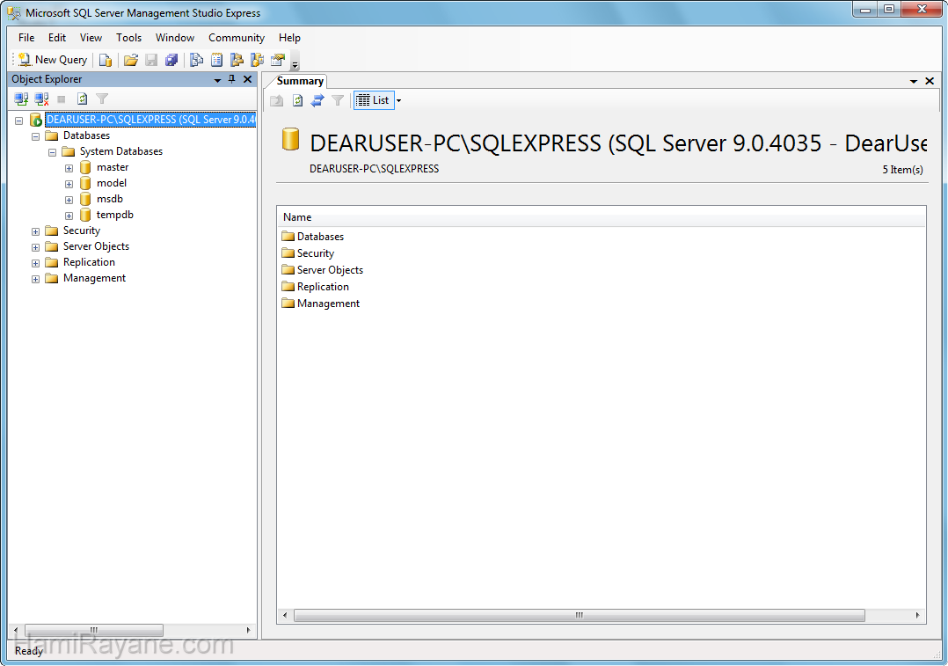The image size is (948, 666).
Task: Click the Save All icon
Action: (171, 60)
